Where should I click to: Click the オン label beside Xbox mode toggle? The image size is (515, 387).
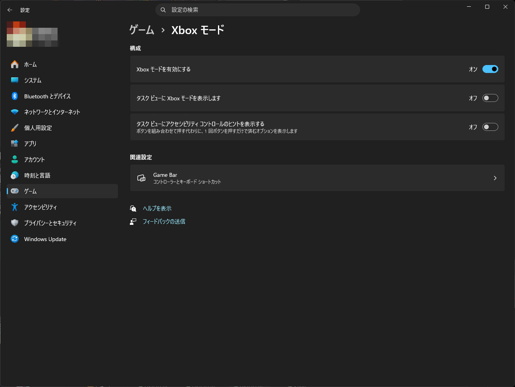point(473,69)
